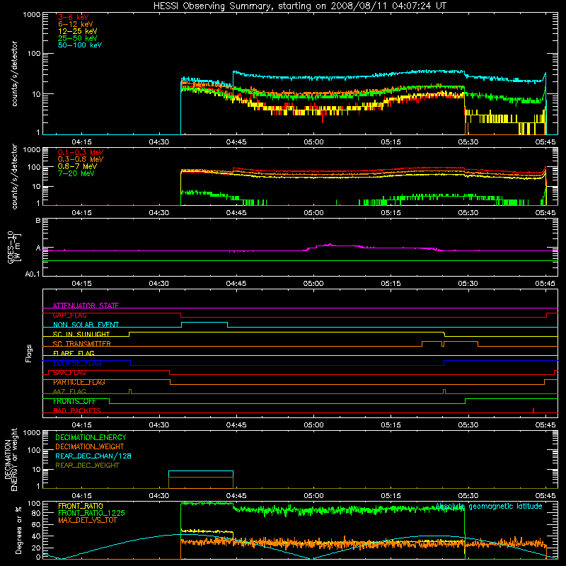Click the DECIMATION_WEIGHT legend label

[90, 446]
